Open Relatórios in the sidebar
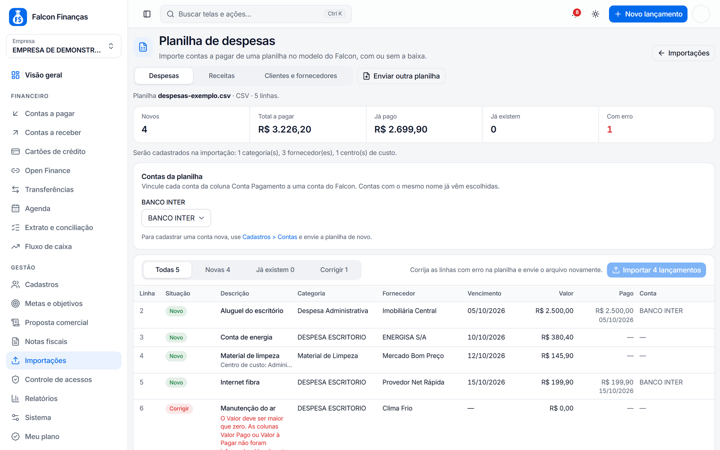The image size is (720, 450). [x=64, y=399]
